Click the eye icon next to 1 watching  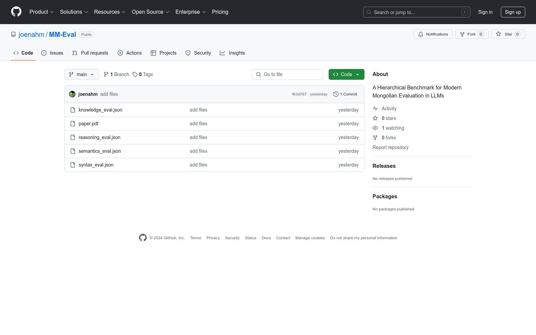coord(375,128)
